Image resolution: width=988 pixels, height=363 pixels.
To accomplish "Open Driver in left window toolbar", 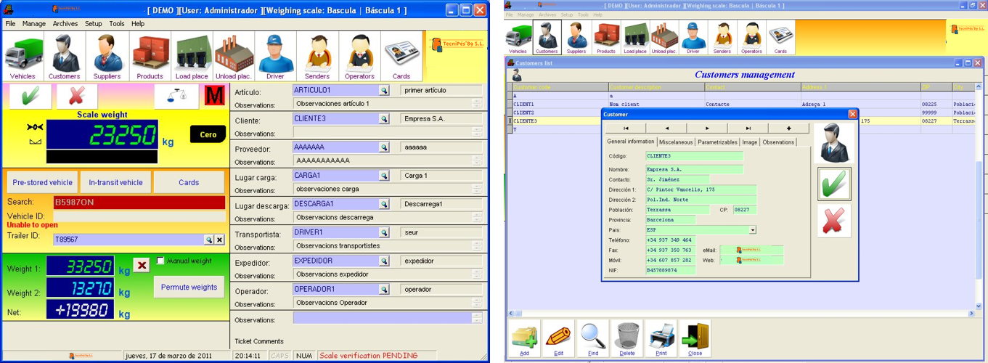I will pyautogui.click(x=275, y=57).
